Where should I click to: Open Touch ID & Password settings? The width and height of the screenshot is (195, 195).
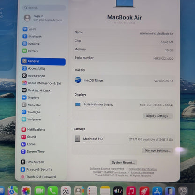pos(38,177)
